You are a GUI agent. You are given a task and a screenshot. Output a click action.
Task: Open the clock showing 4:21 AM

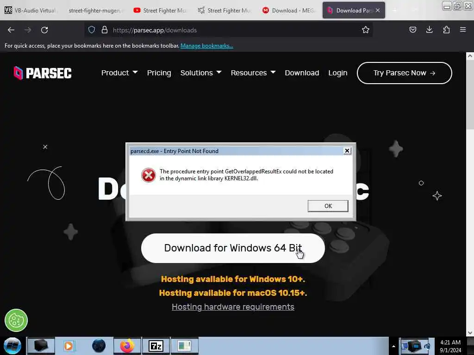[450, 346]
